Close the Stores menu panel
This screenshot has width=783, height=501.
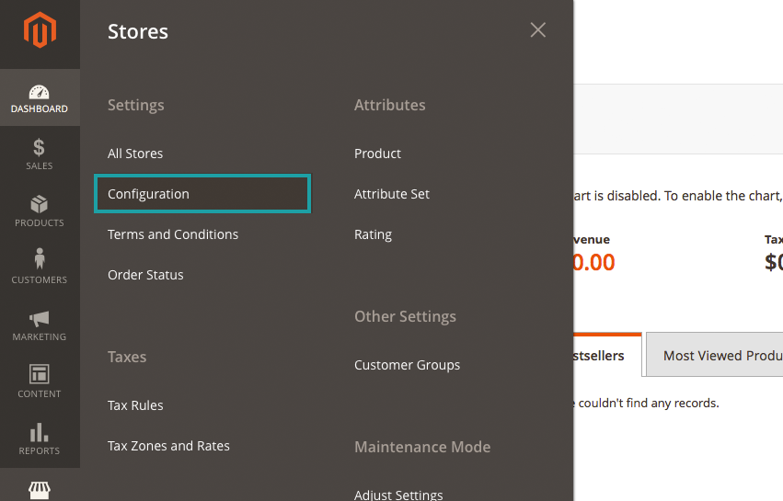[538, 30]
